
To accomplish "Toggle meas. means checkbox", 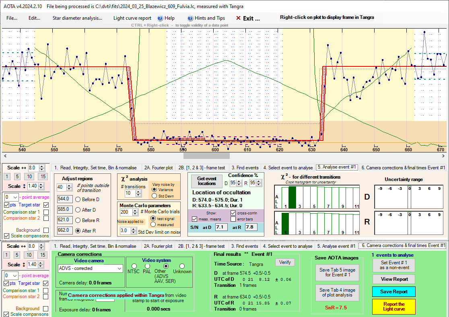I will (x=195, y=219).
